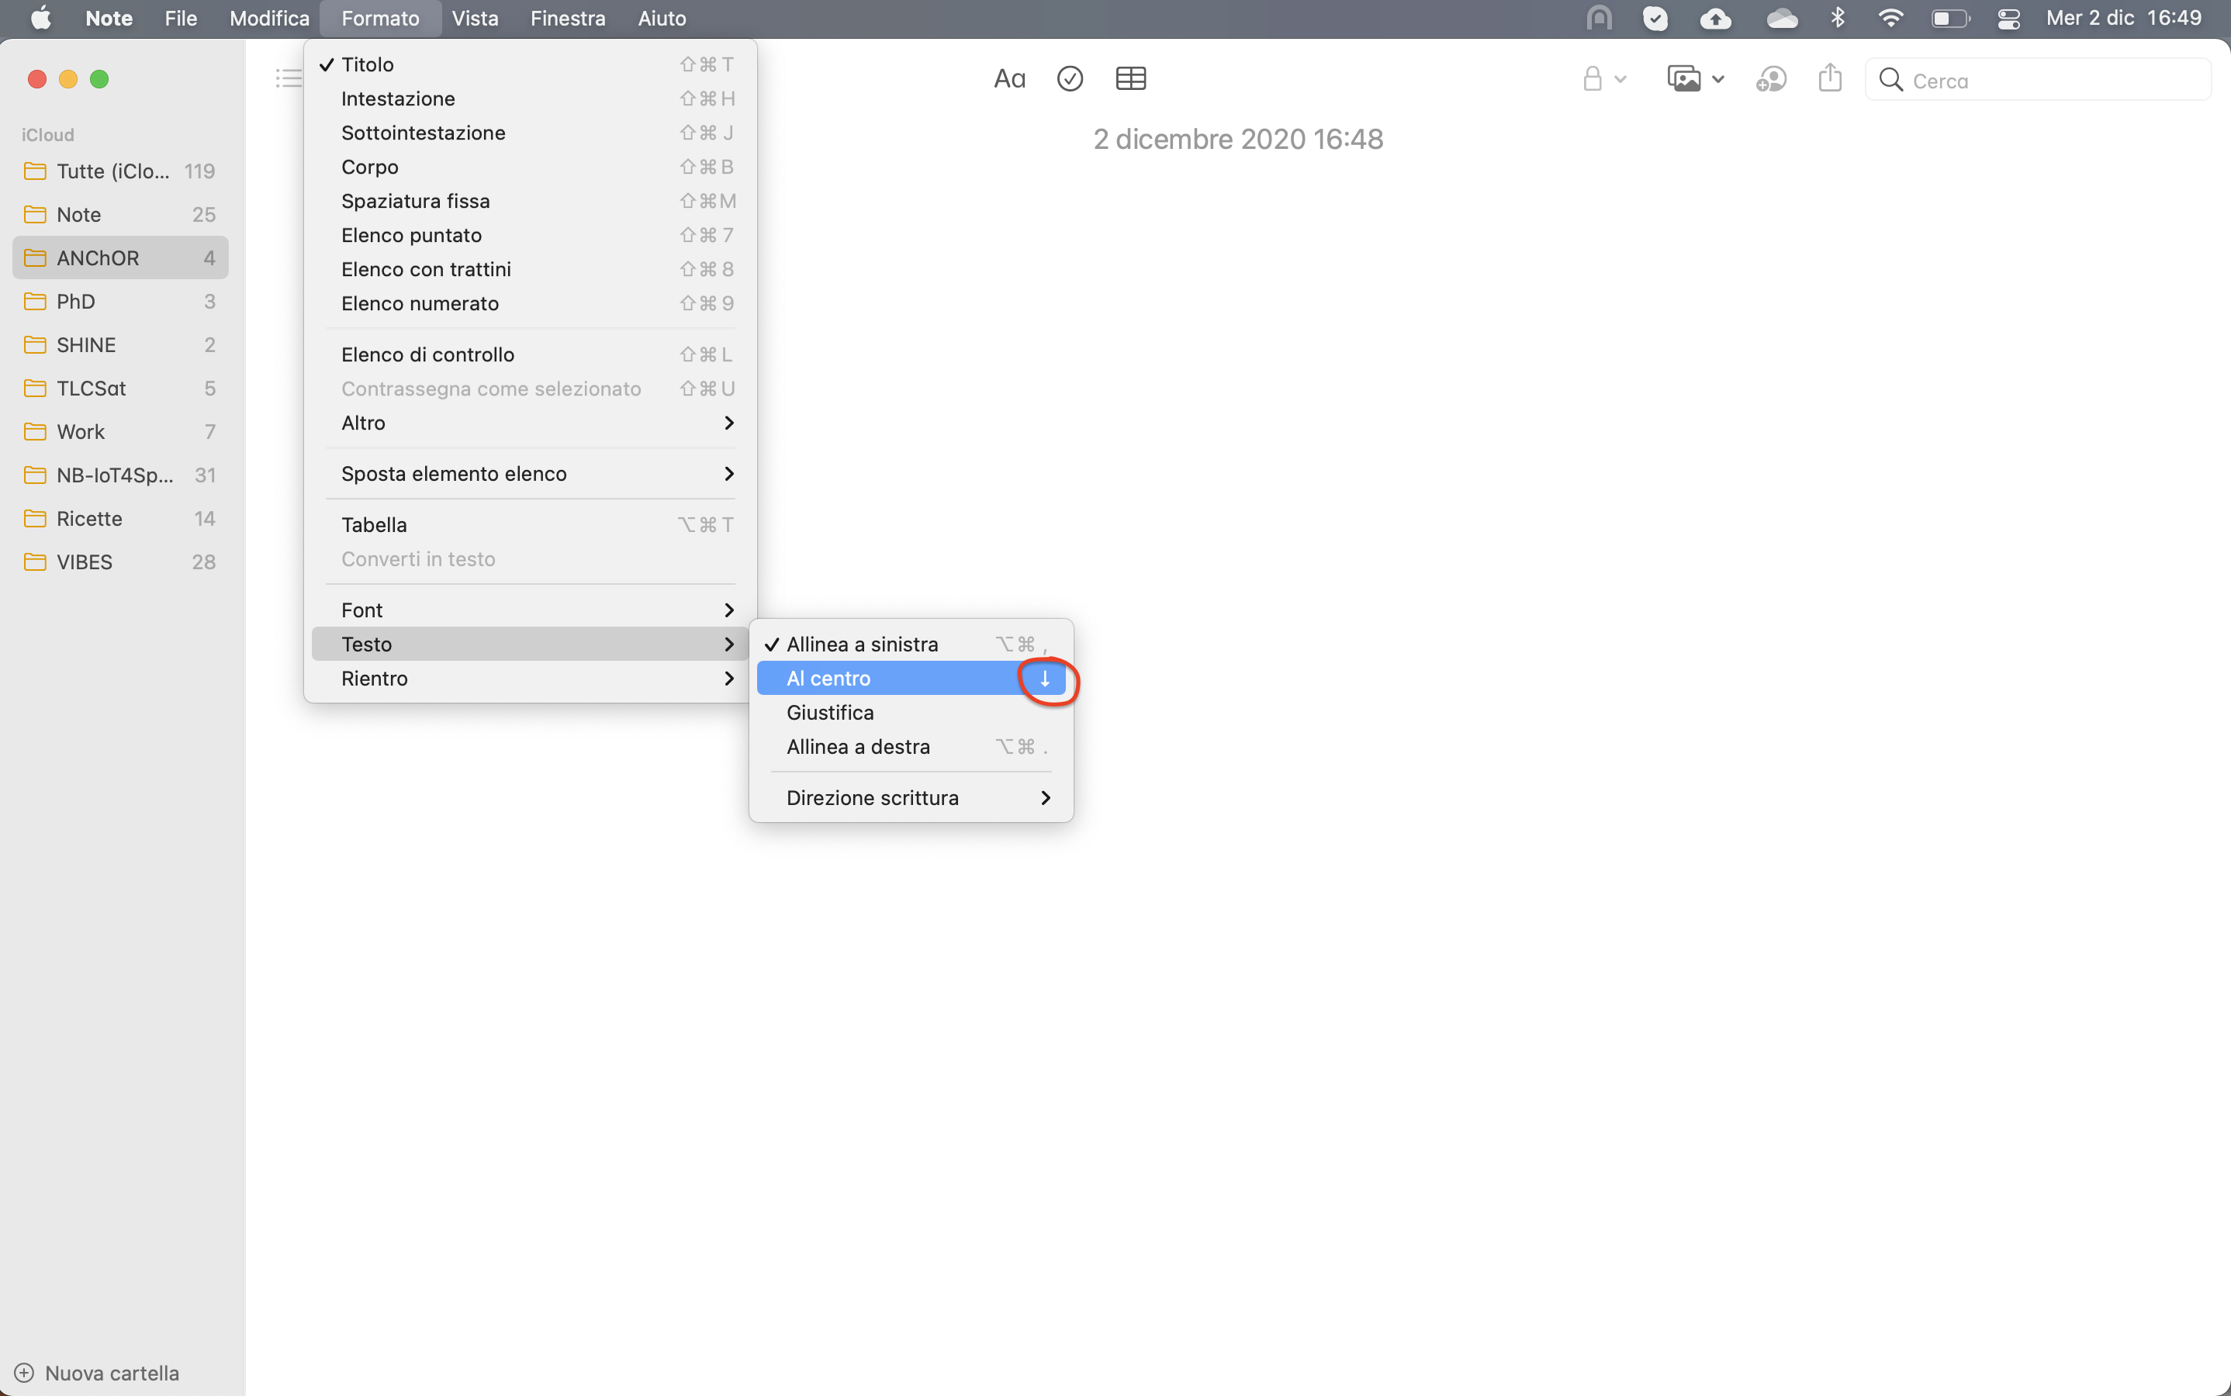This screenshot has width=2231, height=1396.
Task: Select Giustifica text alignment
Action: click(829, 713)
